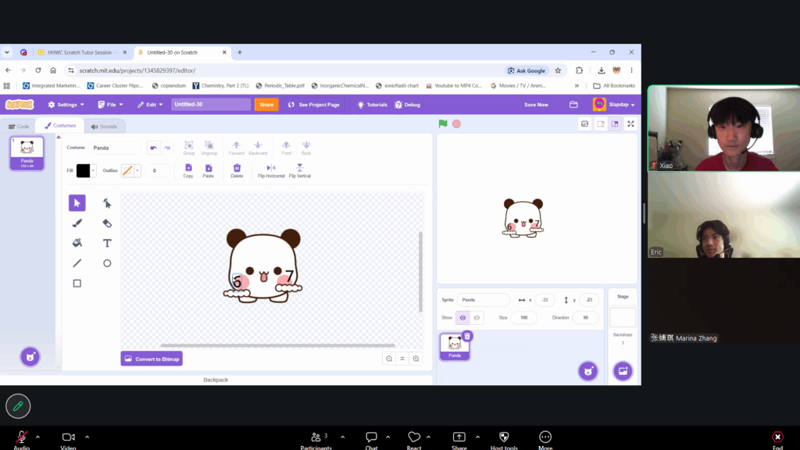This screenshot has width=800, height=450.
Task: Open the Choose a Backdrop button
Action: point(623,371)
